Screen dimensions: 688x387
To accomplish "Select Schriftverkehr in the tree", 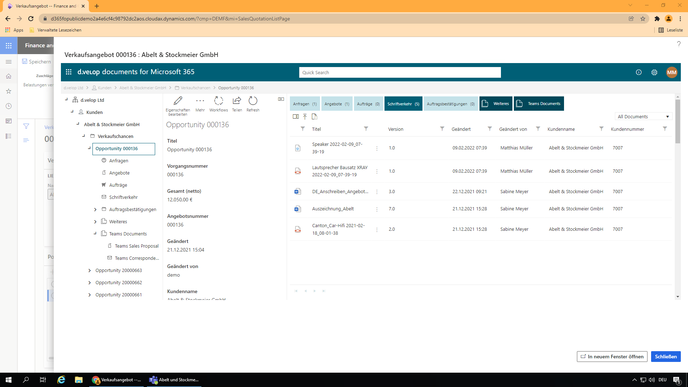I will (x=123, y=197).
